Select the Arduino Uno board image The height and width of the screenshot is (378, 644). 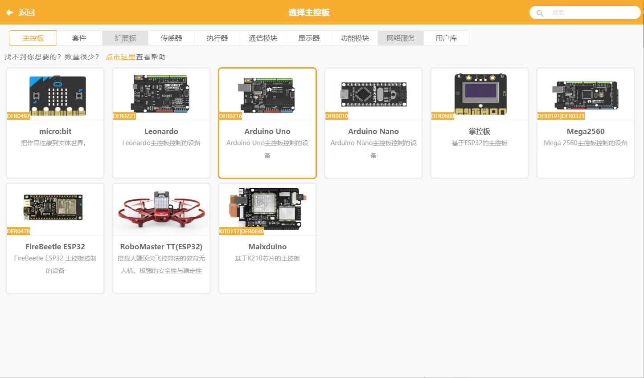[x=267, y=94]
